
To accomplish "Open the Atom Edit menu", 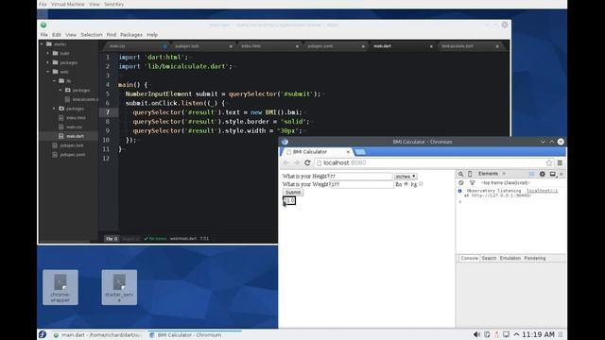I will 57,35.
